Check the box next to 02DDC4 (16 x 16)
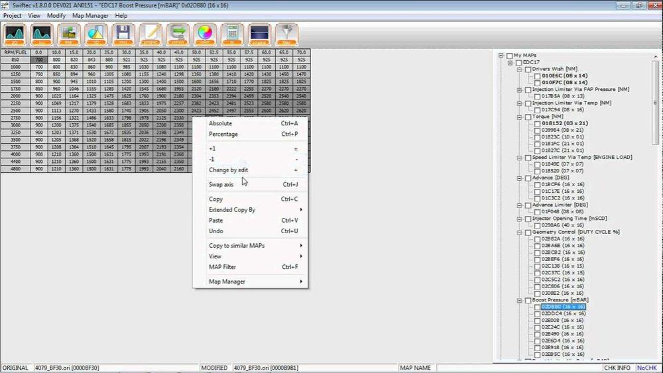 [537, 314]
